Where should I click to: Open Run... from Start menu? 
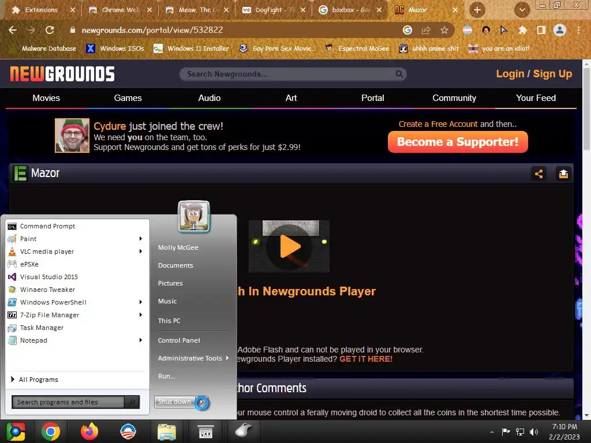click(167, 376)
